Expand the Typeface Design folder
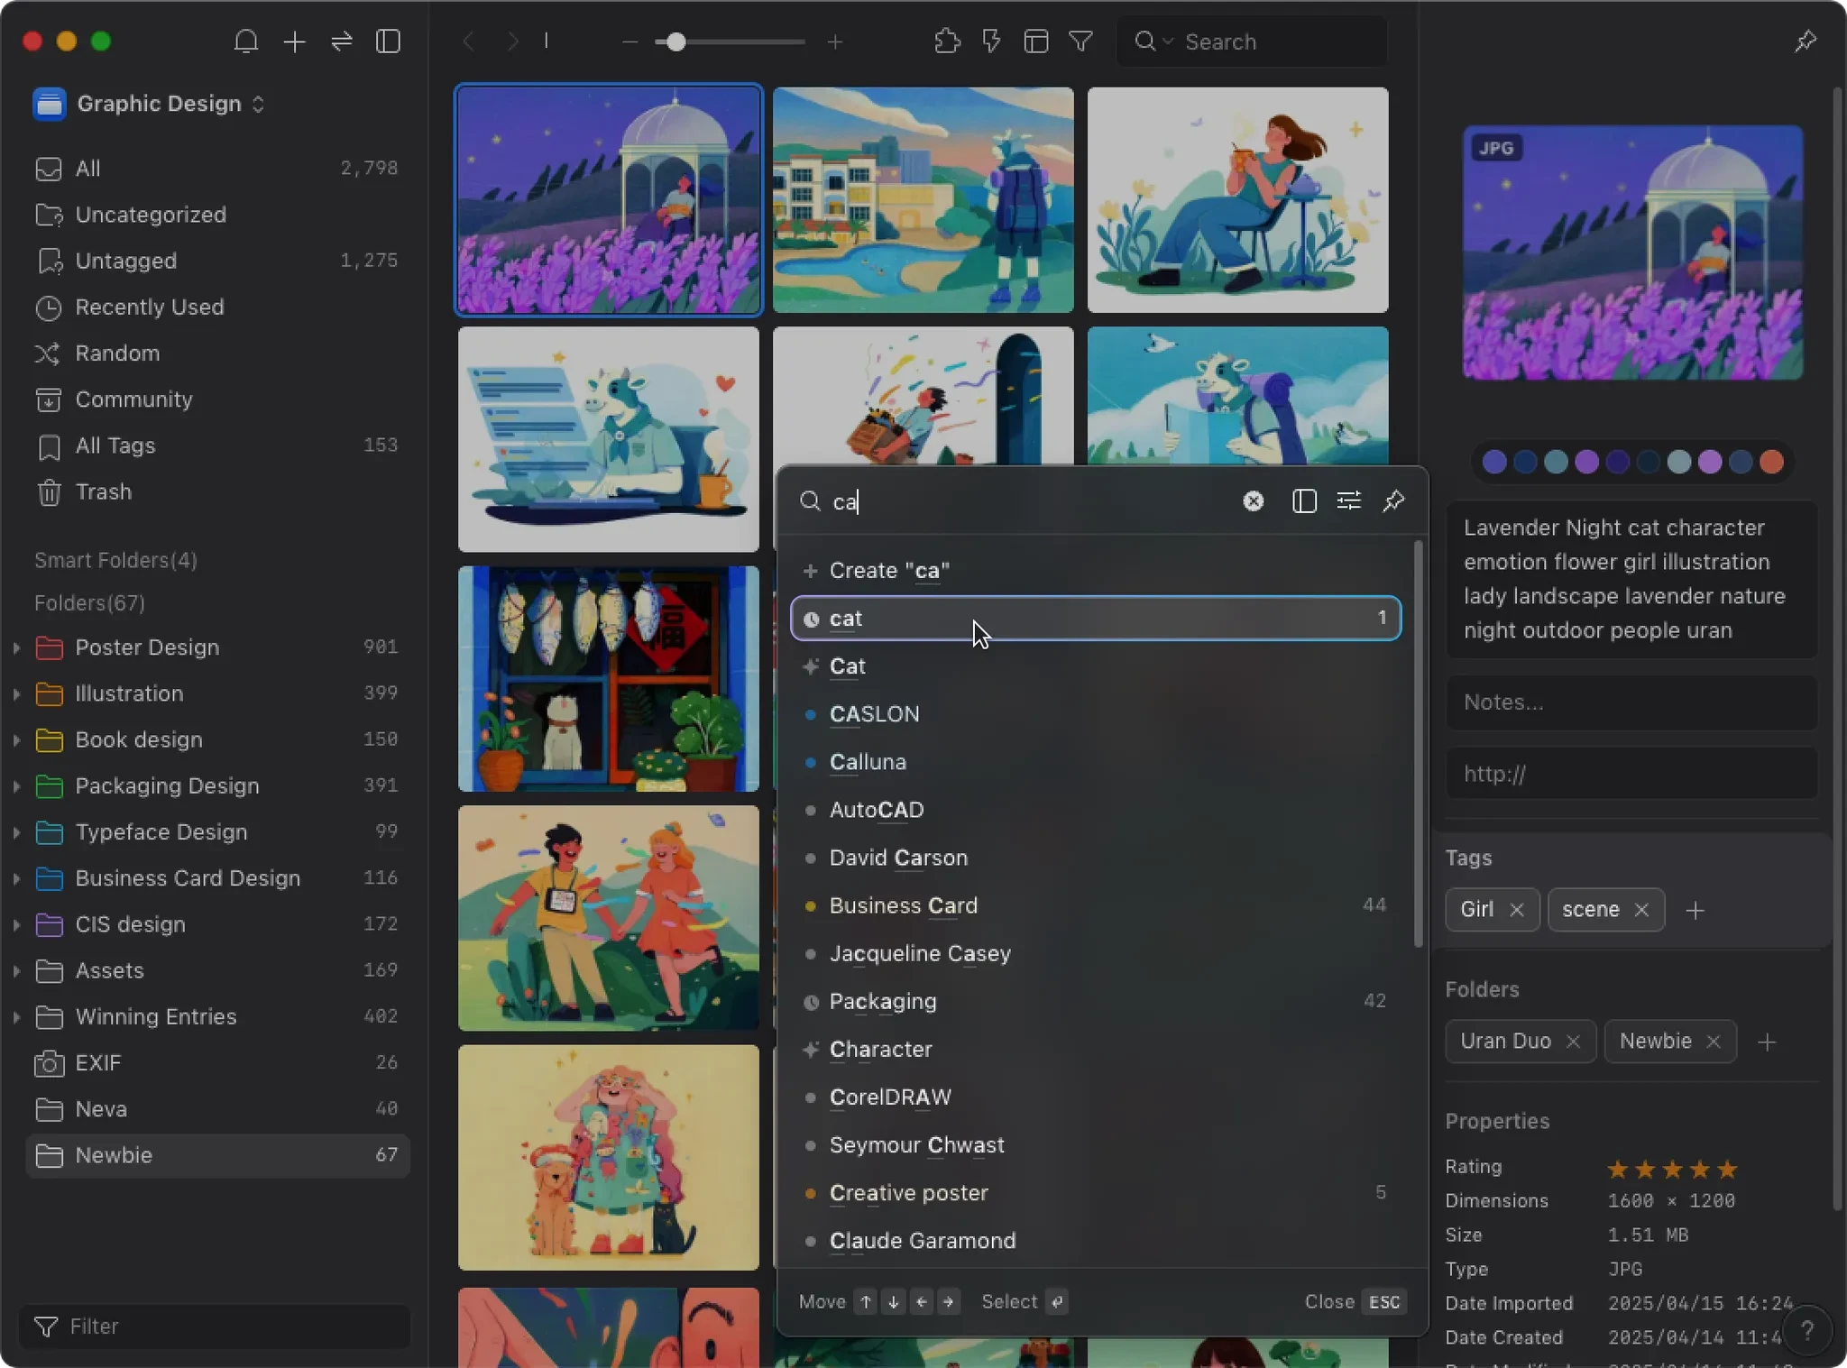Image resolution: width=1847 pixels, height=1368 pixels. (16, 831)
